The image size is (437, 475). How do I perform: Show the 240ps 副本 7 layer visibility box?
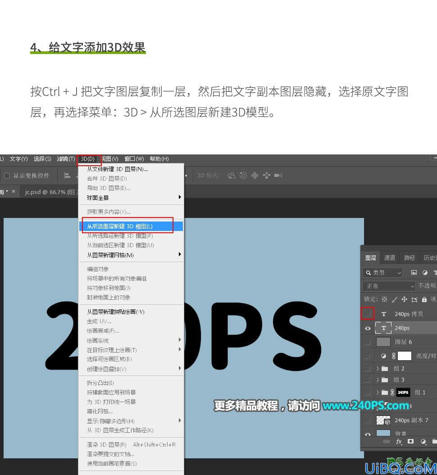(368, 420)
